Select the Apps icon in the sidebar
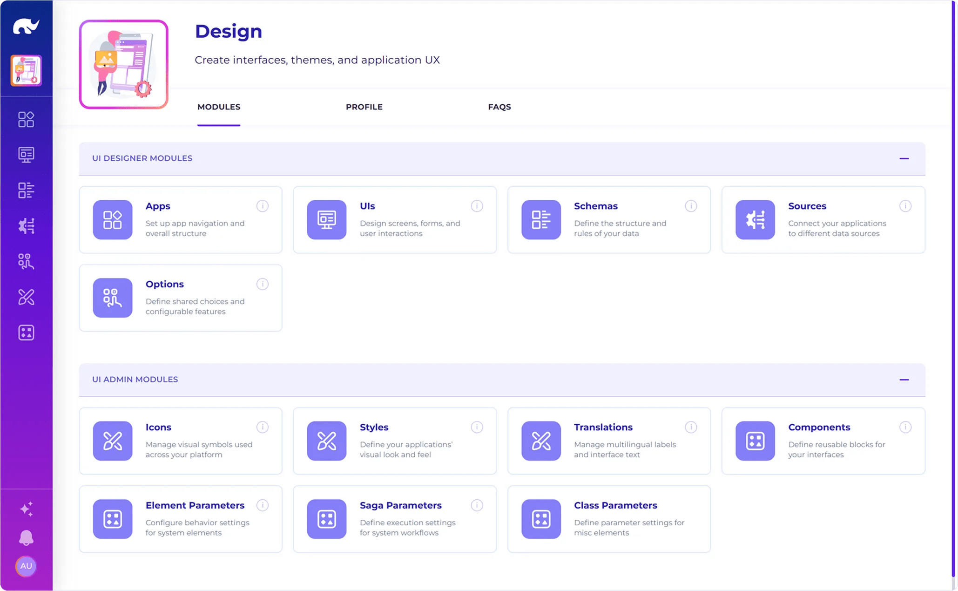The height and width of the screenshot is (591, 958). pyautogui.click(x=26, y=119)
